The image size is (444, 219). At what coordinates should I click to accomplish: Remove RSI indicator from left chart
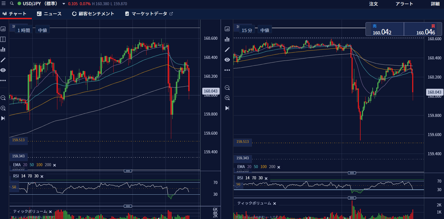point(42,176)
